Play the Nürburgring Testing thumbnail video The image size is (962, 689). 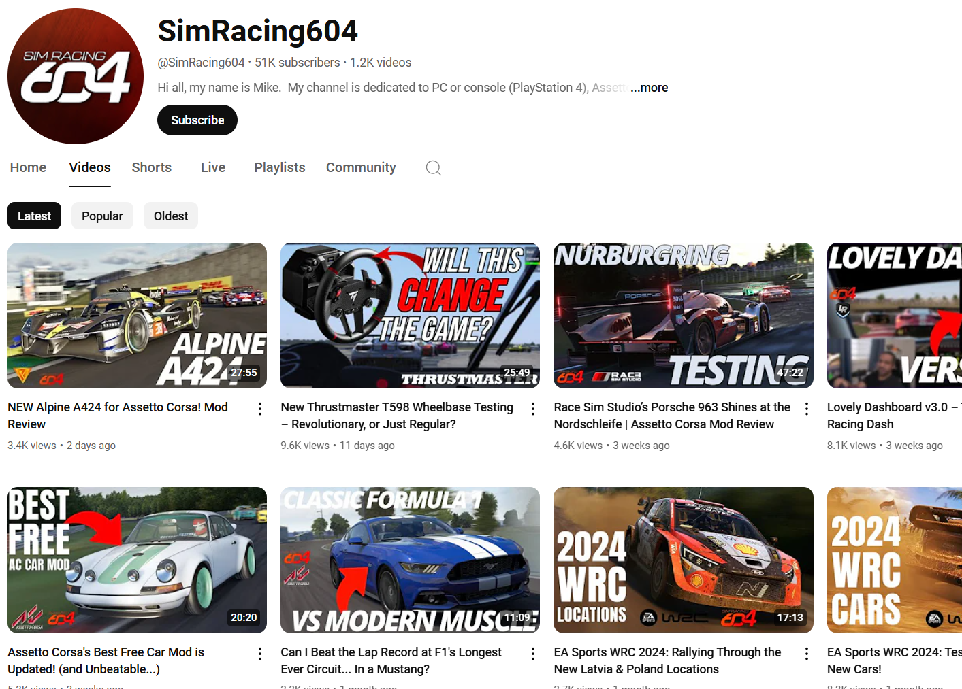pyautogui.click(x=684, y=316)
